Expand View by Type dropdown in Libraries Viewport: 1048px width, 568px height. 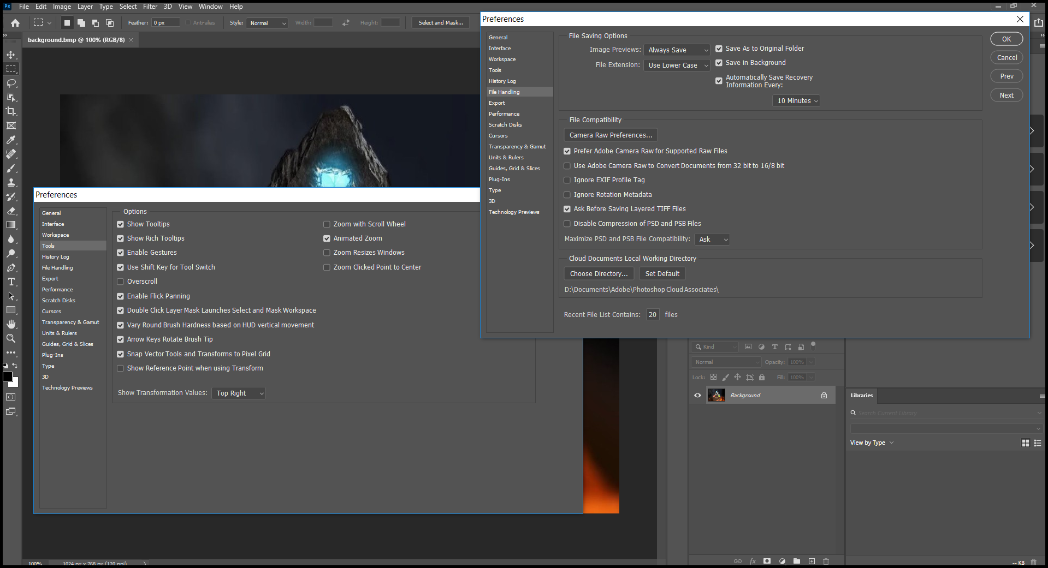click(x=872, y=443)
